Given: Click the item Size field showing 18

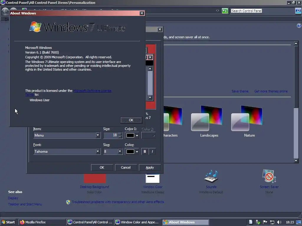Looking at the screenshot, I should tap(111, 135).
